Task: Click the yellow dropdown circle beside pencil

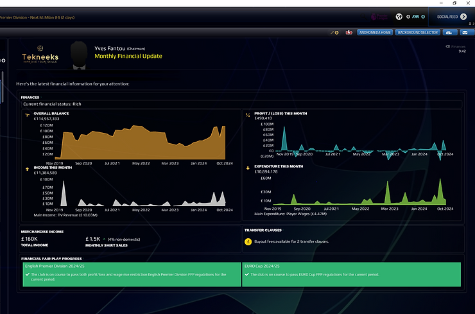Action: 336,33
